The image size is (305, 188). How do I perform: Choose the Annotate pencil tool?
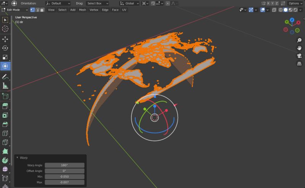pos(5,77)
